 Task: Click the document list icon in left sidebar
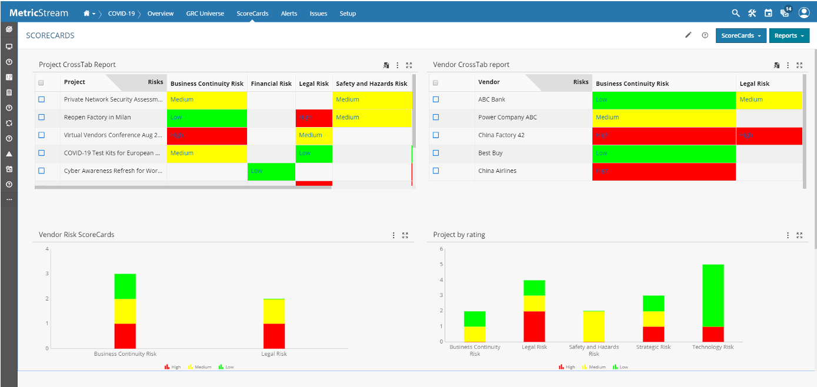pos(9,92)
